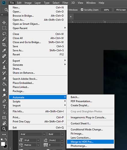The image size is (127, 150).
Task: Click the 100% zoom button
Action: 106,10
